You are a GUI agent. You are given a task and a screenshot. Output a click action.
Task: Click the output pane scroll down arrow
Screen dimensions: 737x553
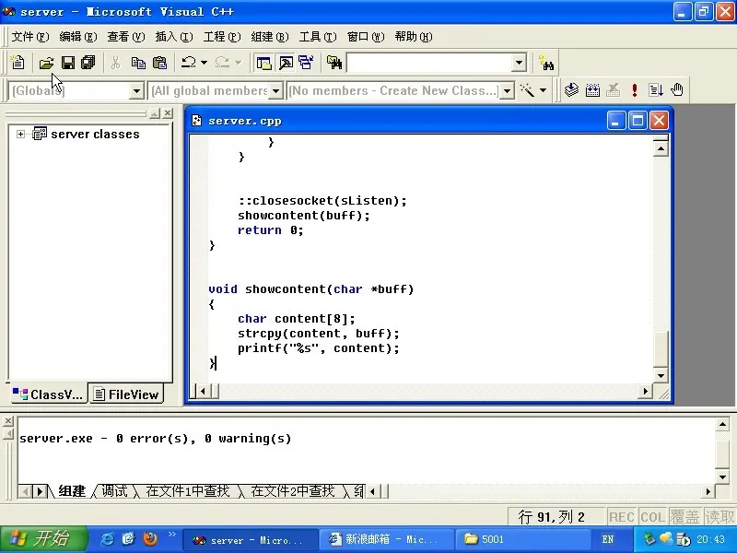coord(722,477)
